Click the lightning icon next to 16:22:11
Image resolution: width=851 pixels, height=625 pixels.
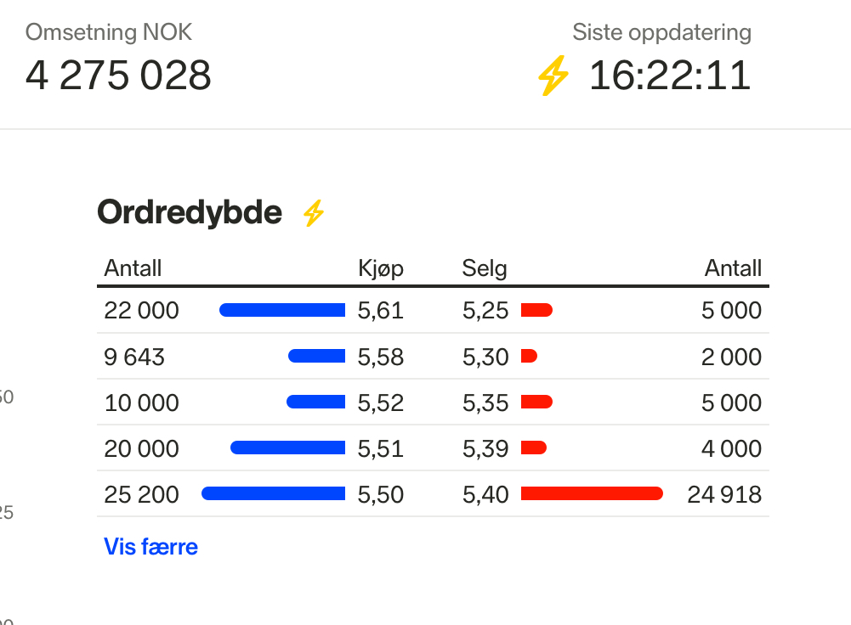click(553, 76)
